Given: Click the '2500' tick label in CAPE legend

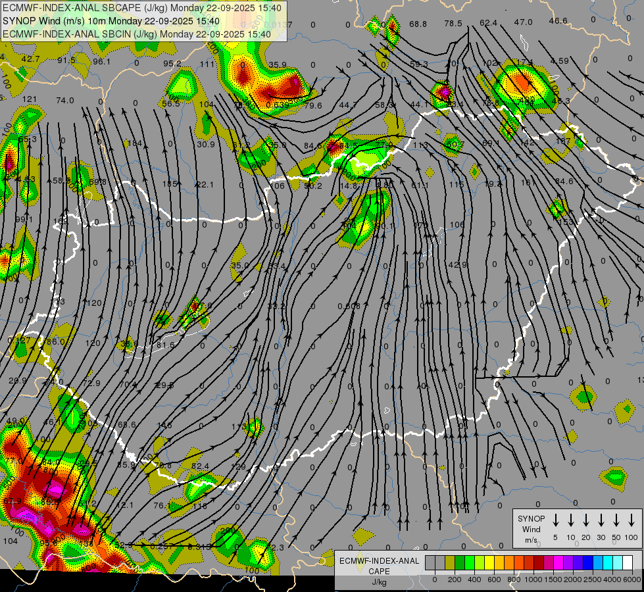Looking at the screenshot, I should [x=593, y=580].
